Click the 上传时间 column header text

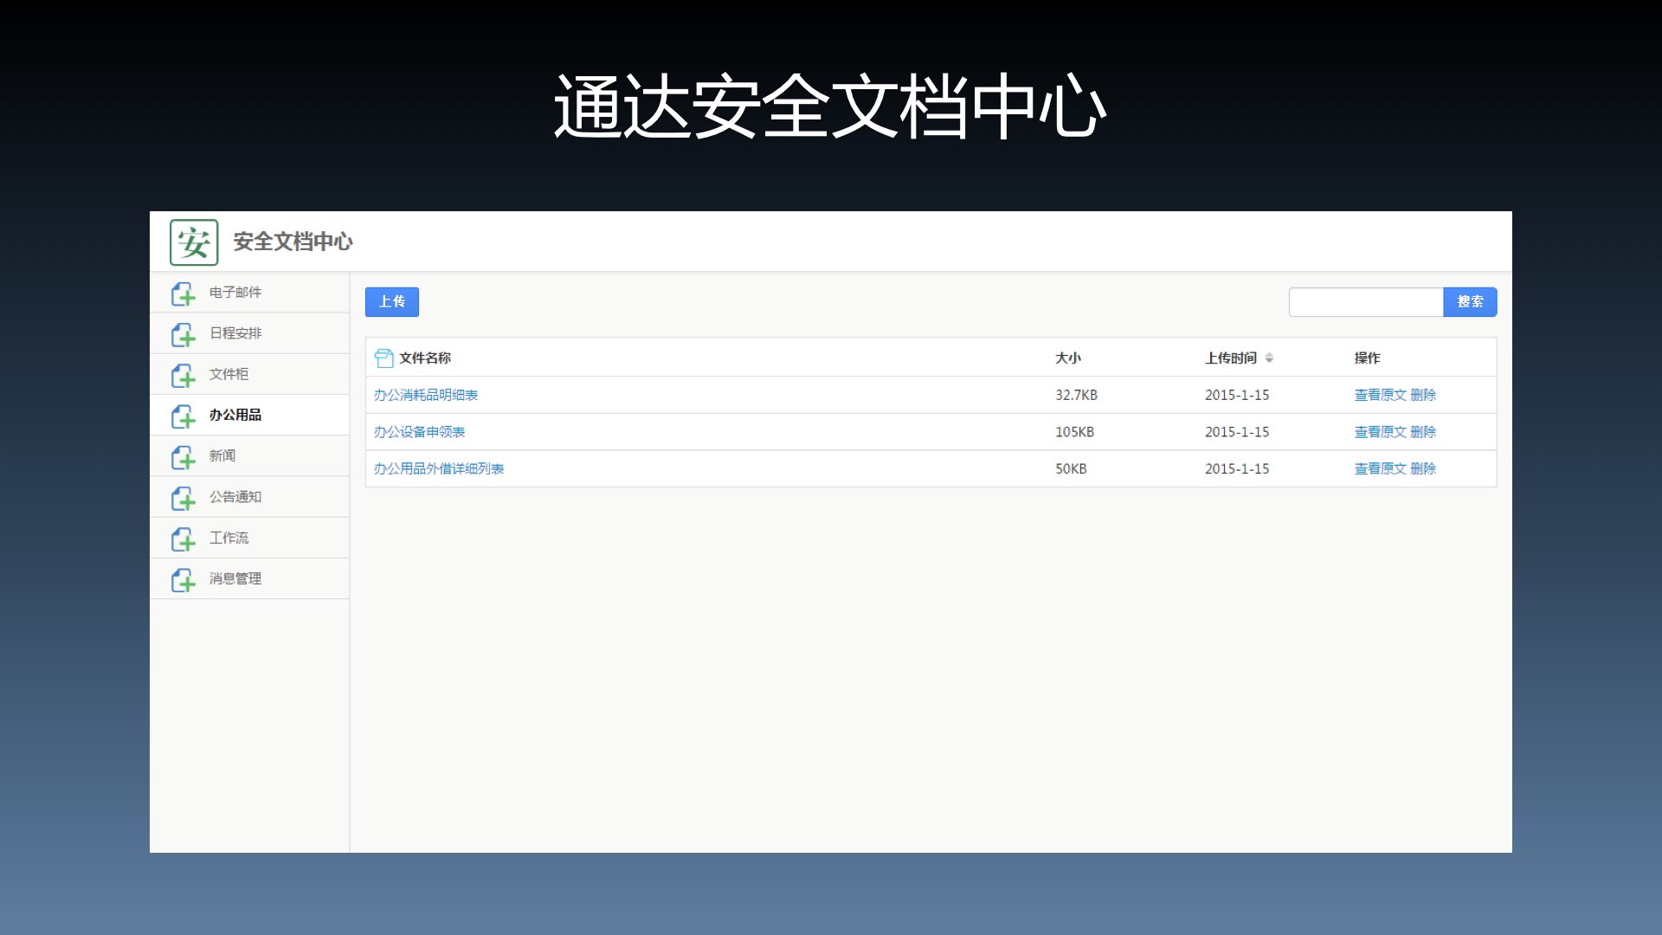pyautogui.click(x=1231, y=358)
